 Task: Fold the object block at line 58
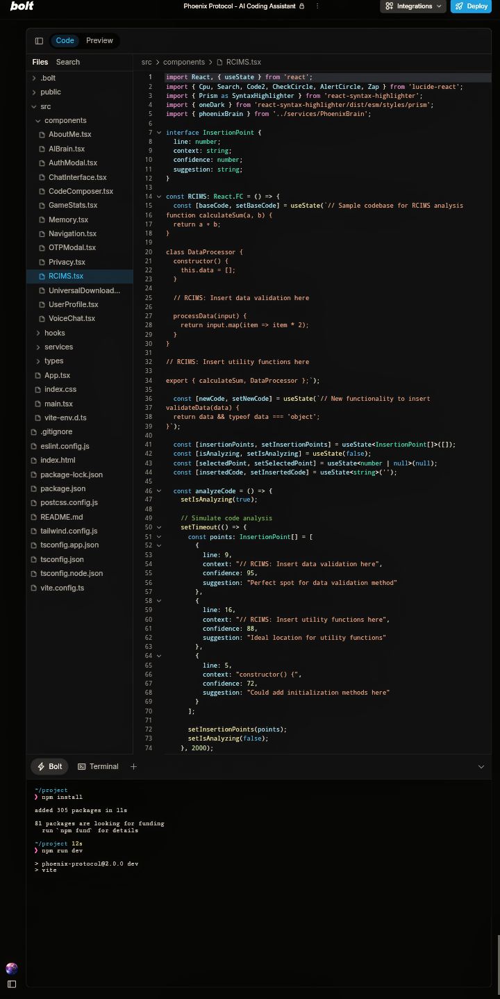tap(159, 601)
